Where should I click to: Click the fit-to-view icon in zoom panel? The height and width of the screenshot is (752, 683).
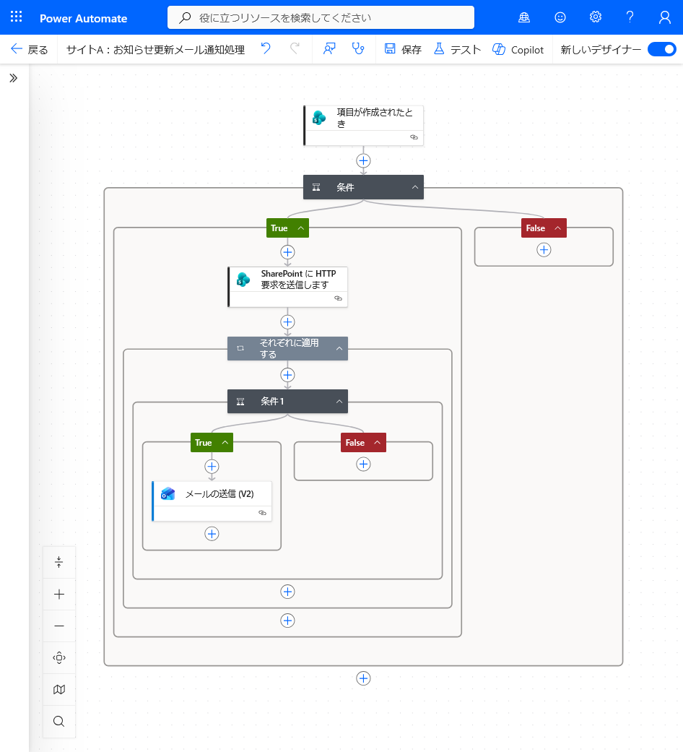click(59, 657)
